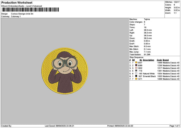Click 'Madeira Classic 40' in the 3089 row
Screen dimensions: 181x128
coord(171,66)
